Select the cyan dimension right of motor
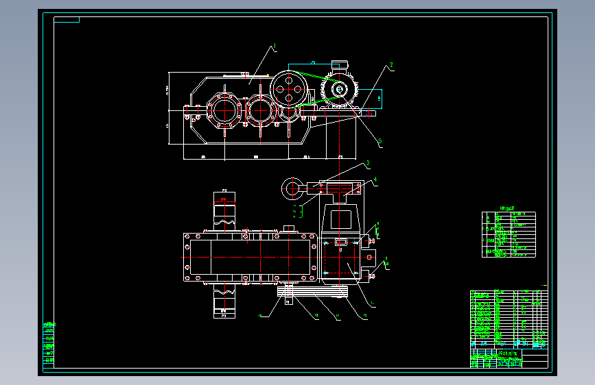The height and width of the screenshot is (385, 595). pyautogui.click(x=371, y=99)
